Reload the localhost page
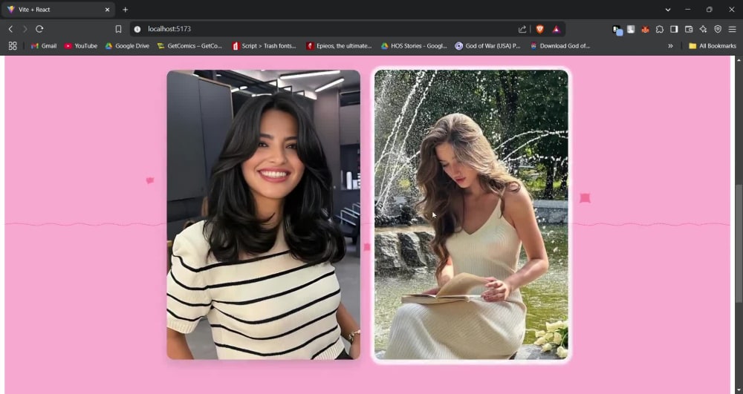 [x=40, y=29]
